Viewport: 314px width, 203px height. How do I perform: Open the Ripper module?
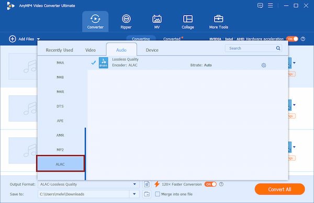(x=126, y=21)
